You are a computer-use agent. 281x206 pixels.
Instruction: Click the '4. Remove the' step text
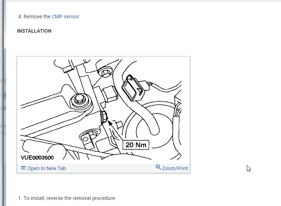tap(34, 17)
